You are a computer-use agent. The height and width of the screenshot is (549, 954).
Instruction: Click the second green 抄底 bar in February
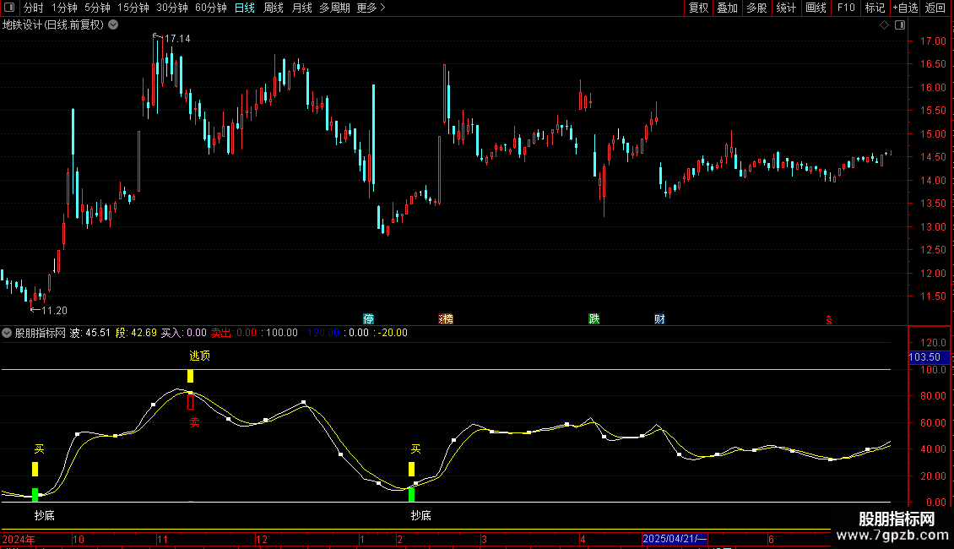click(x=411, y=495)
